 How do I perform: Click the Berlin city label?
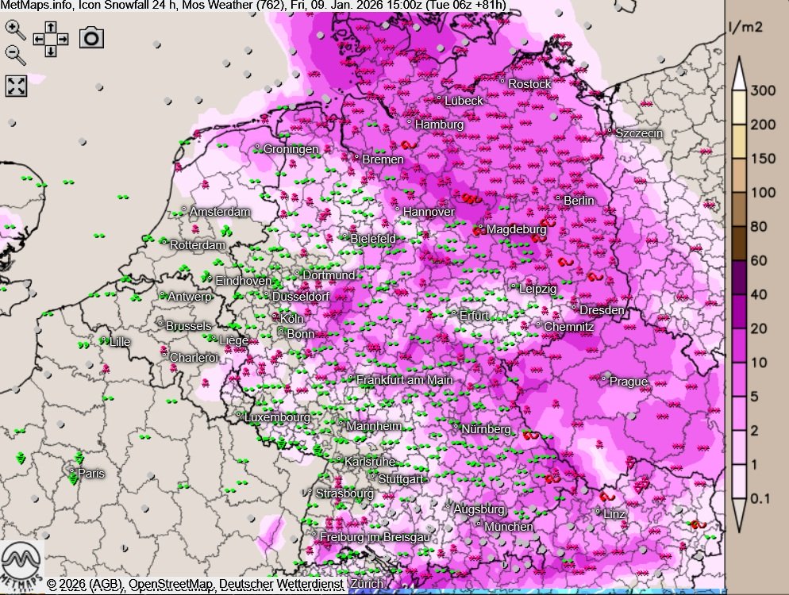click(x=579, y=201)
